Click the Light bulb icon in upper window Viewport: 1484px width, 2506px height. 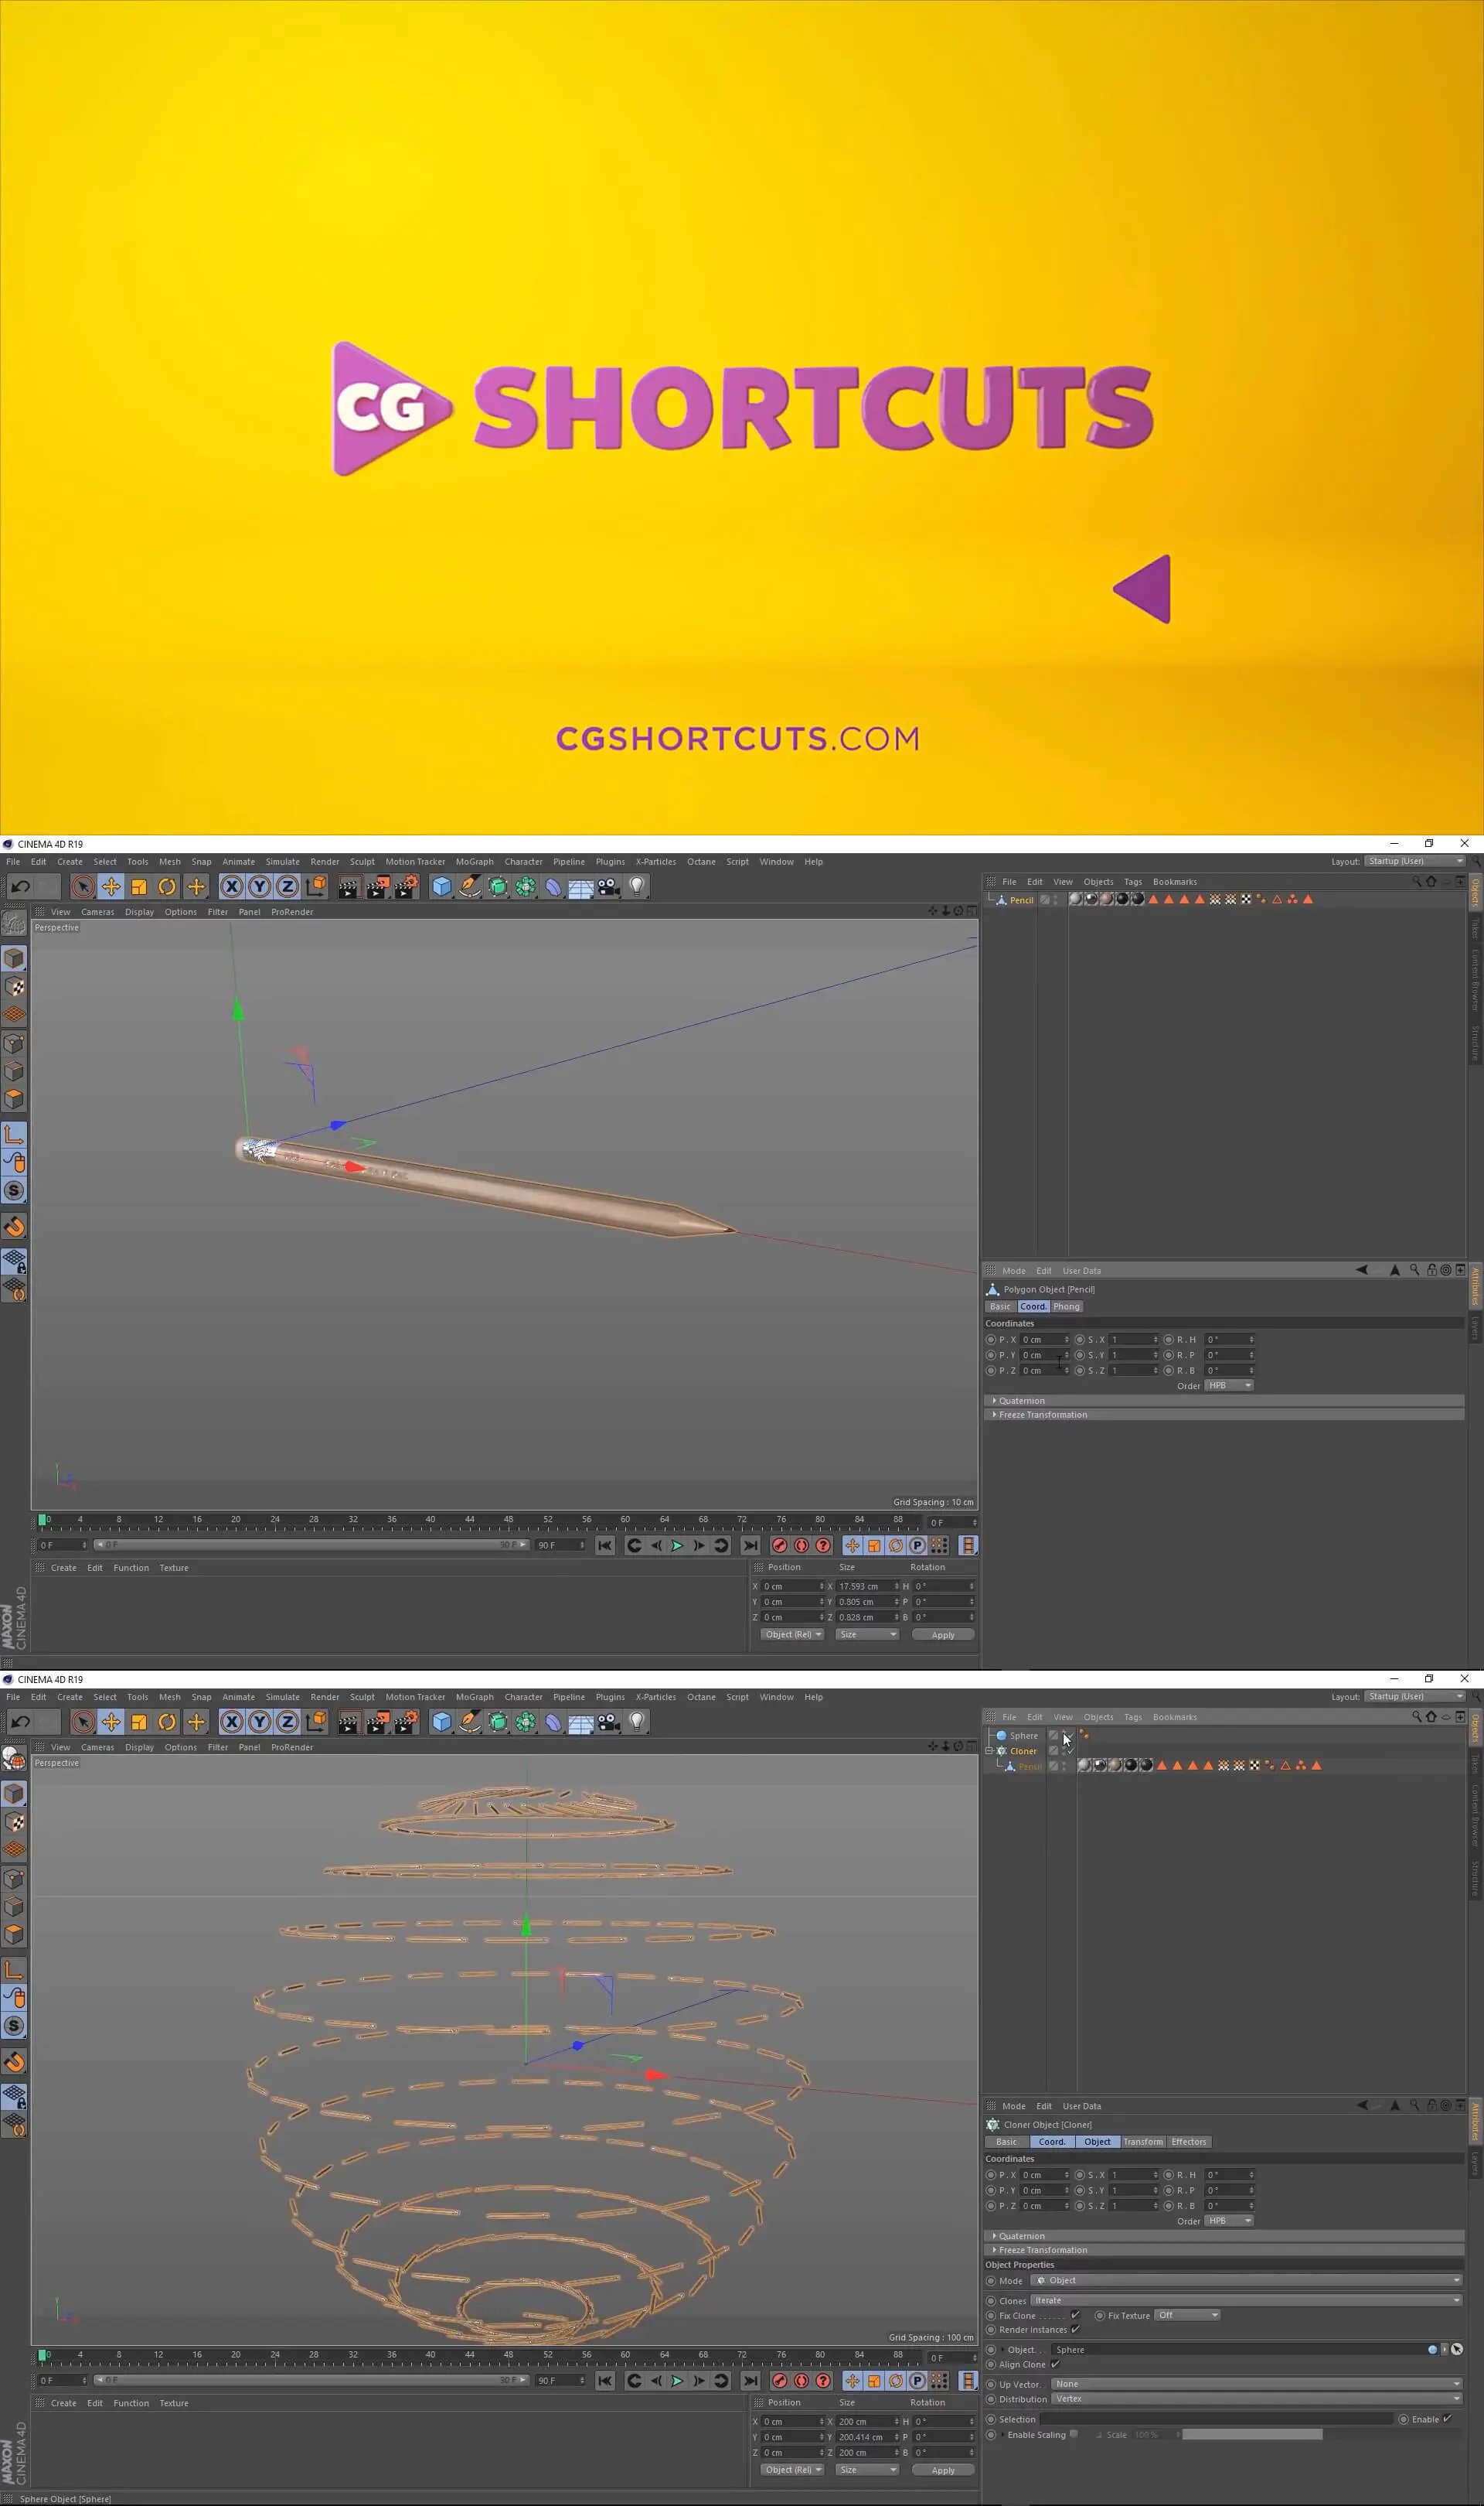coord(637,886)
